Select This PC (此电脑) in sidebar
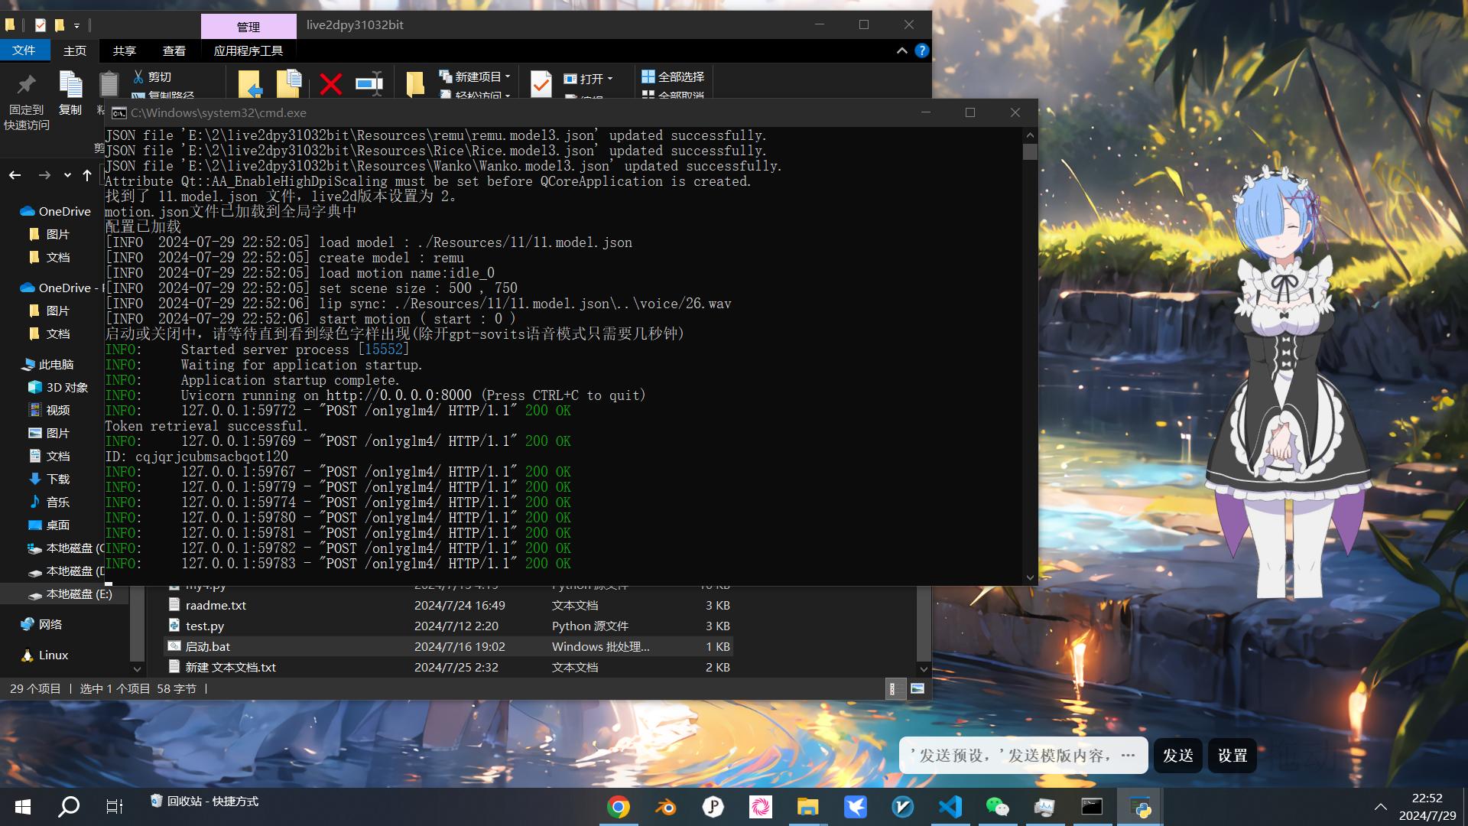 click(x=48, y=365)
